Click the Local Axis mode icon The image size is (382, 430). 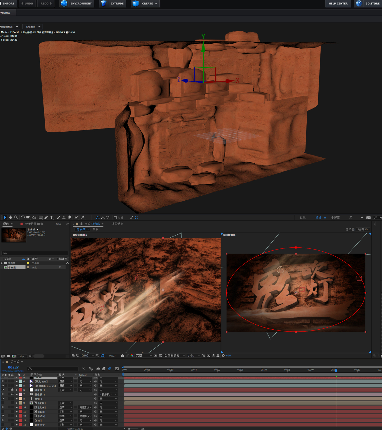(98, 217)
